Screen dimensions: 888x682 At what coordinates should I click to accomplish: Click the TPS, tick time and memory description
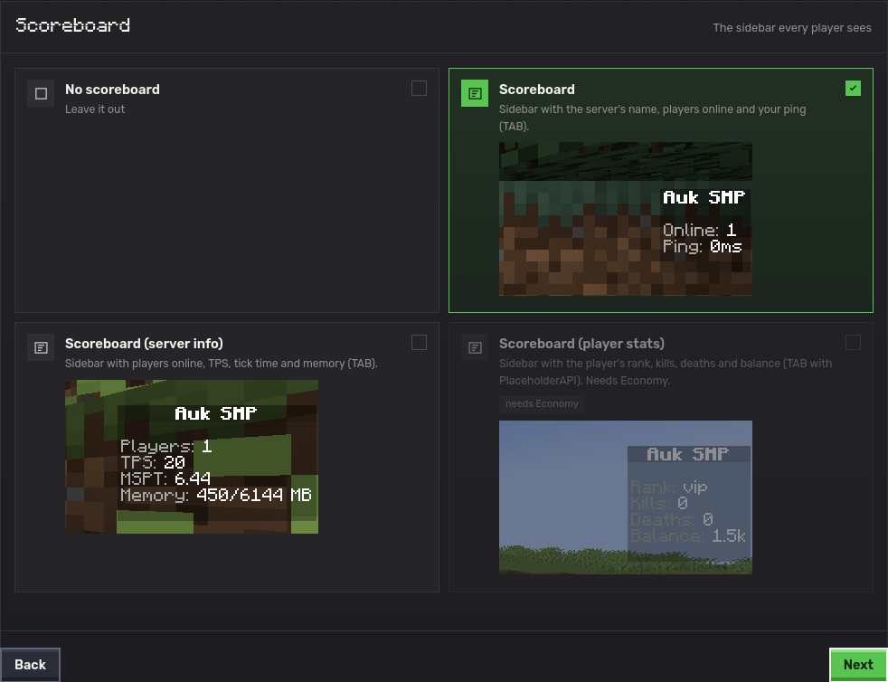click(x=222, y=364)
